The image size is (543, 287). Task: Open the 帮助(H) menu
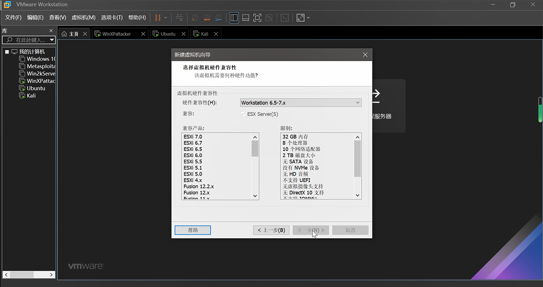point(137,17)
